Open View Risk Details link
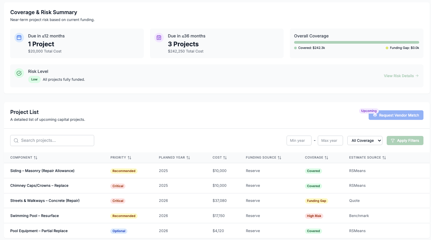 (401, 76)
